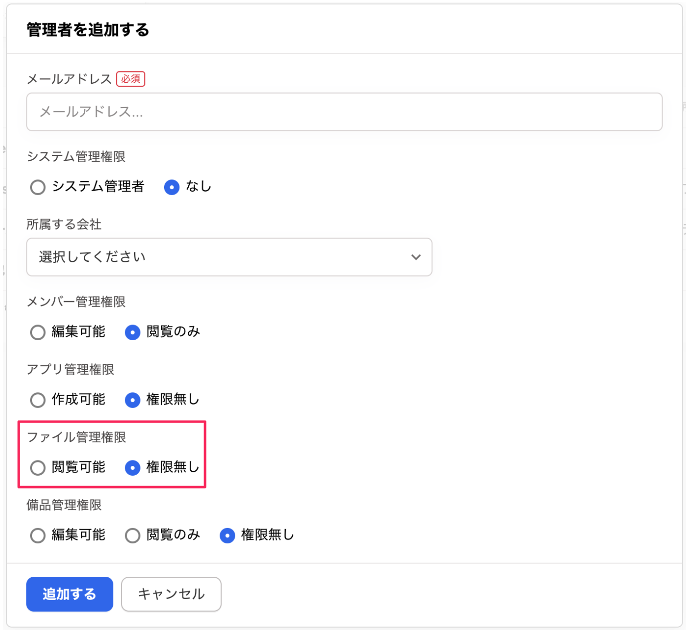Select the システム管理者 radio option
Image resolution: width=693 pixels, height=634 pixels.
pyautogui.click(x=38, y=187)
